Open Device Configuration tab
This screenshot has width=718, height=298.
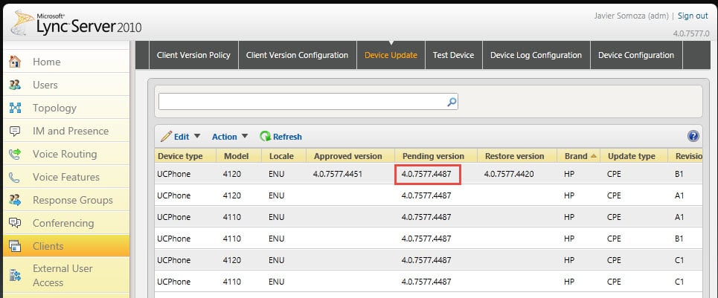point(636,55)
